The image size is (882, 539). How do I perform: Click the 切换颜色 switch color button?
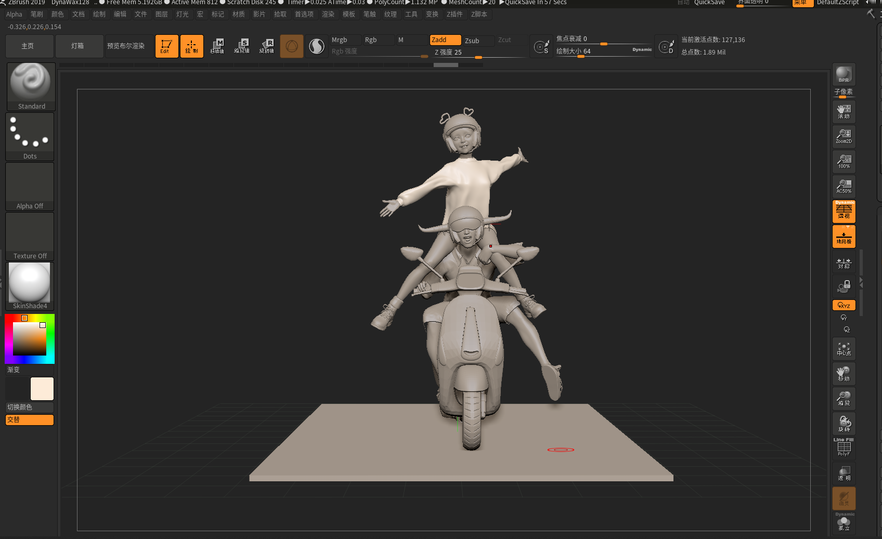(29, 407)
